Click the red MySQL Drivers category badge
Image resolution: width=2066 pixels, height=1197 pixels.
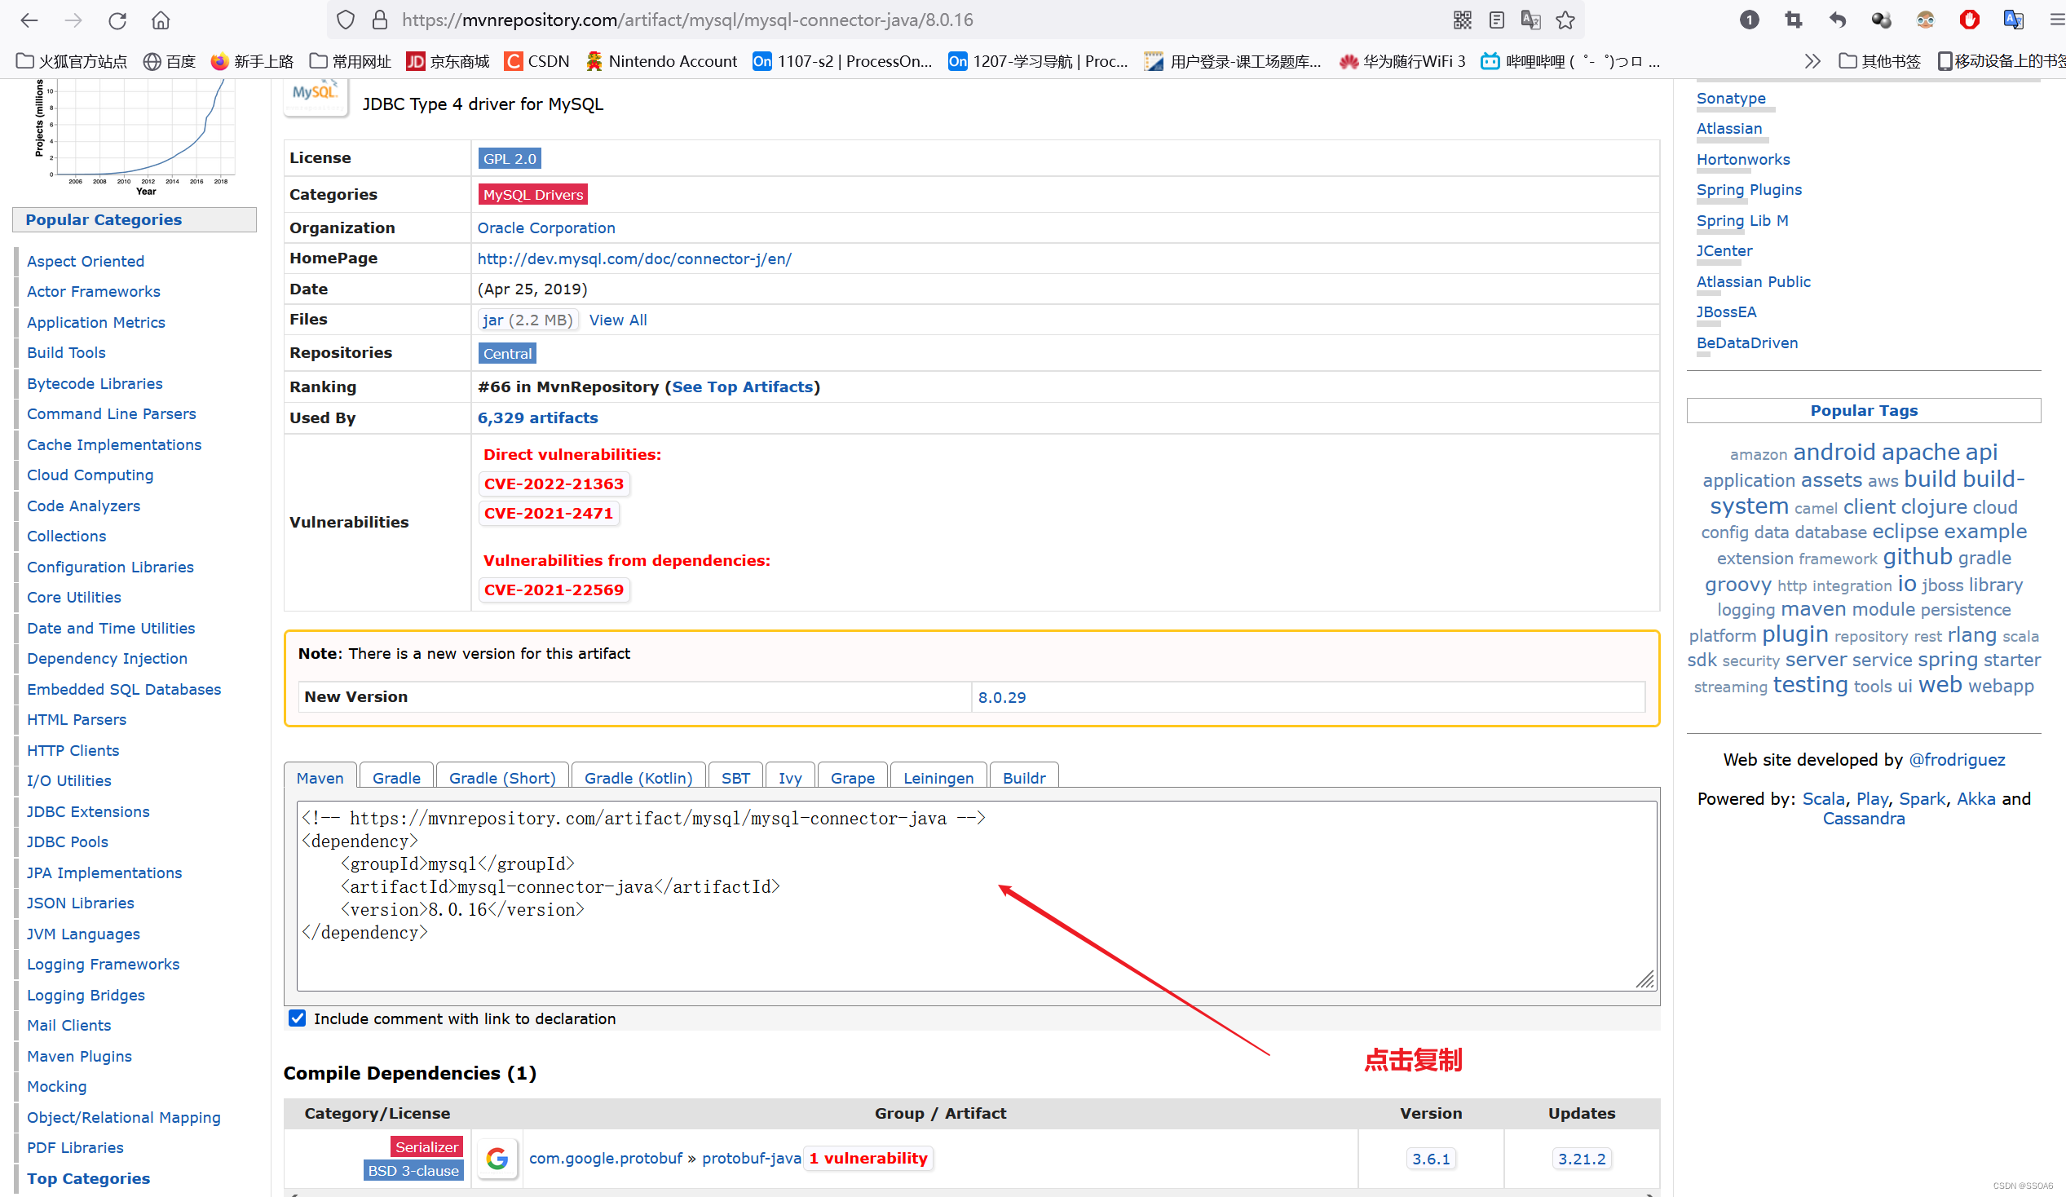pos(533,194)
